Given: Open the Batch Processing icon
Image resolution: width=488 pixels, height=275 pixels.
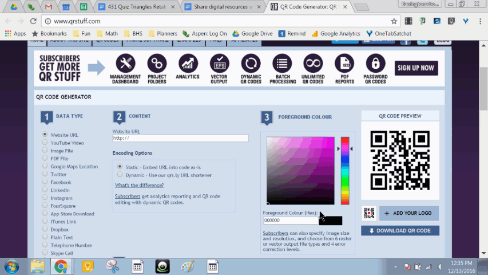Looking at the screenshot, I should (282, 63).
